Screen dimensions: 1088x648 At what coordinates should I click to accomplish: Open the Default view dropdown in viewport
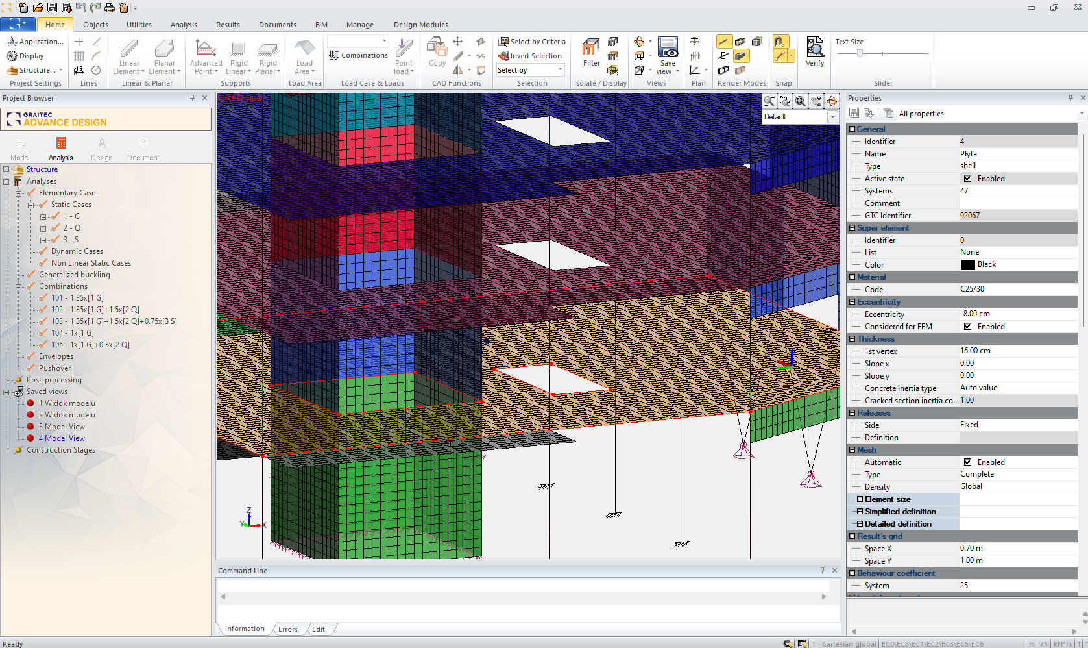click(832, 117)
